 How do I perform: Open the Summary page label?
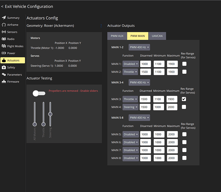(x=13, y=18)
